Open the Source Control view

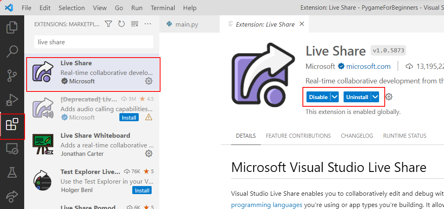click(12, 76)
